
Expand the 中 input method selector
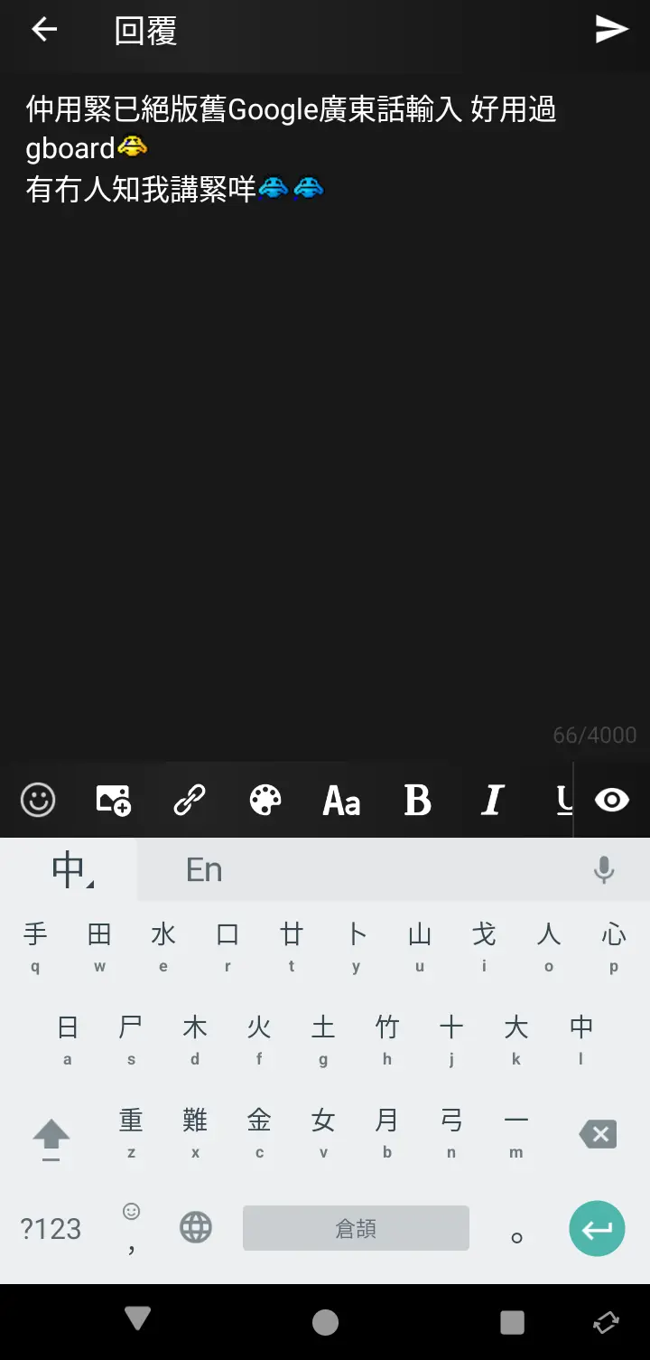point(70,869)
